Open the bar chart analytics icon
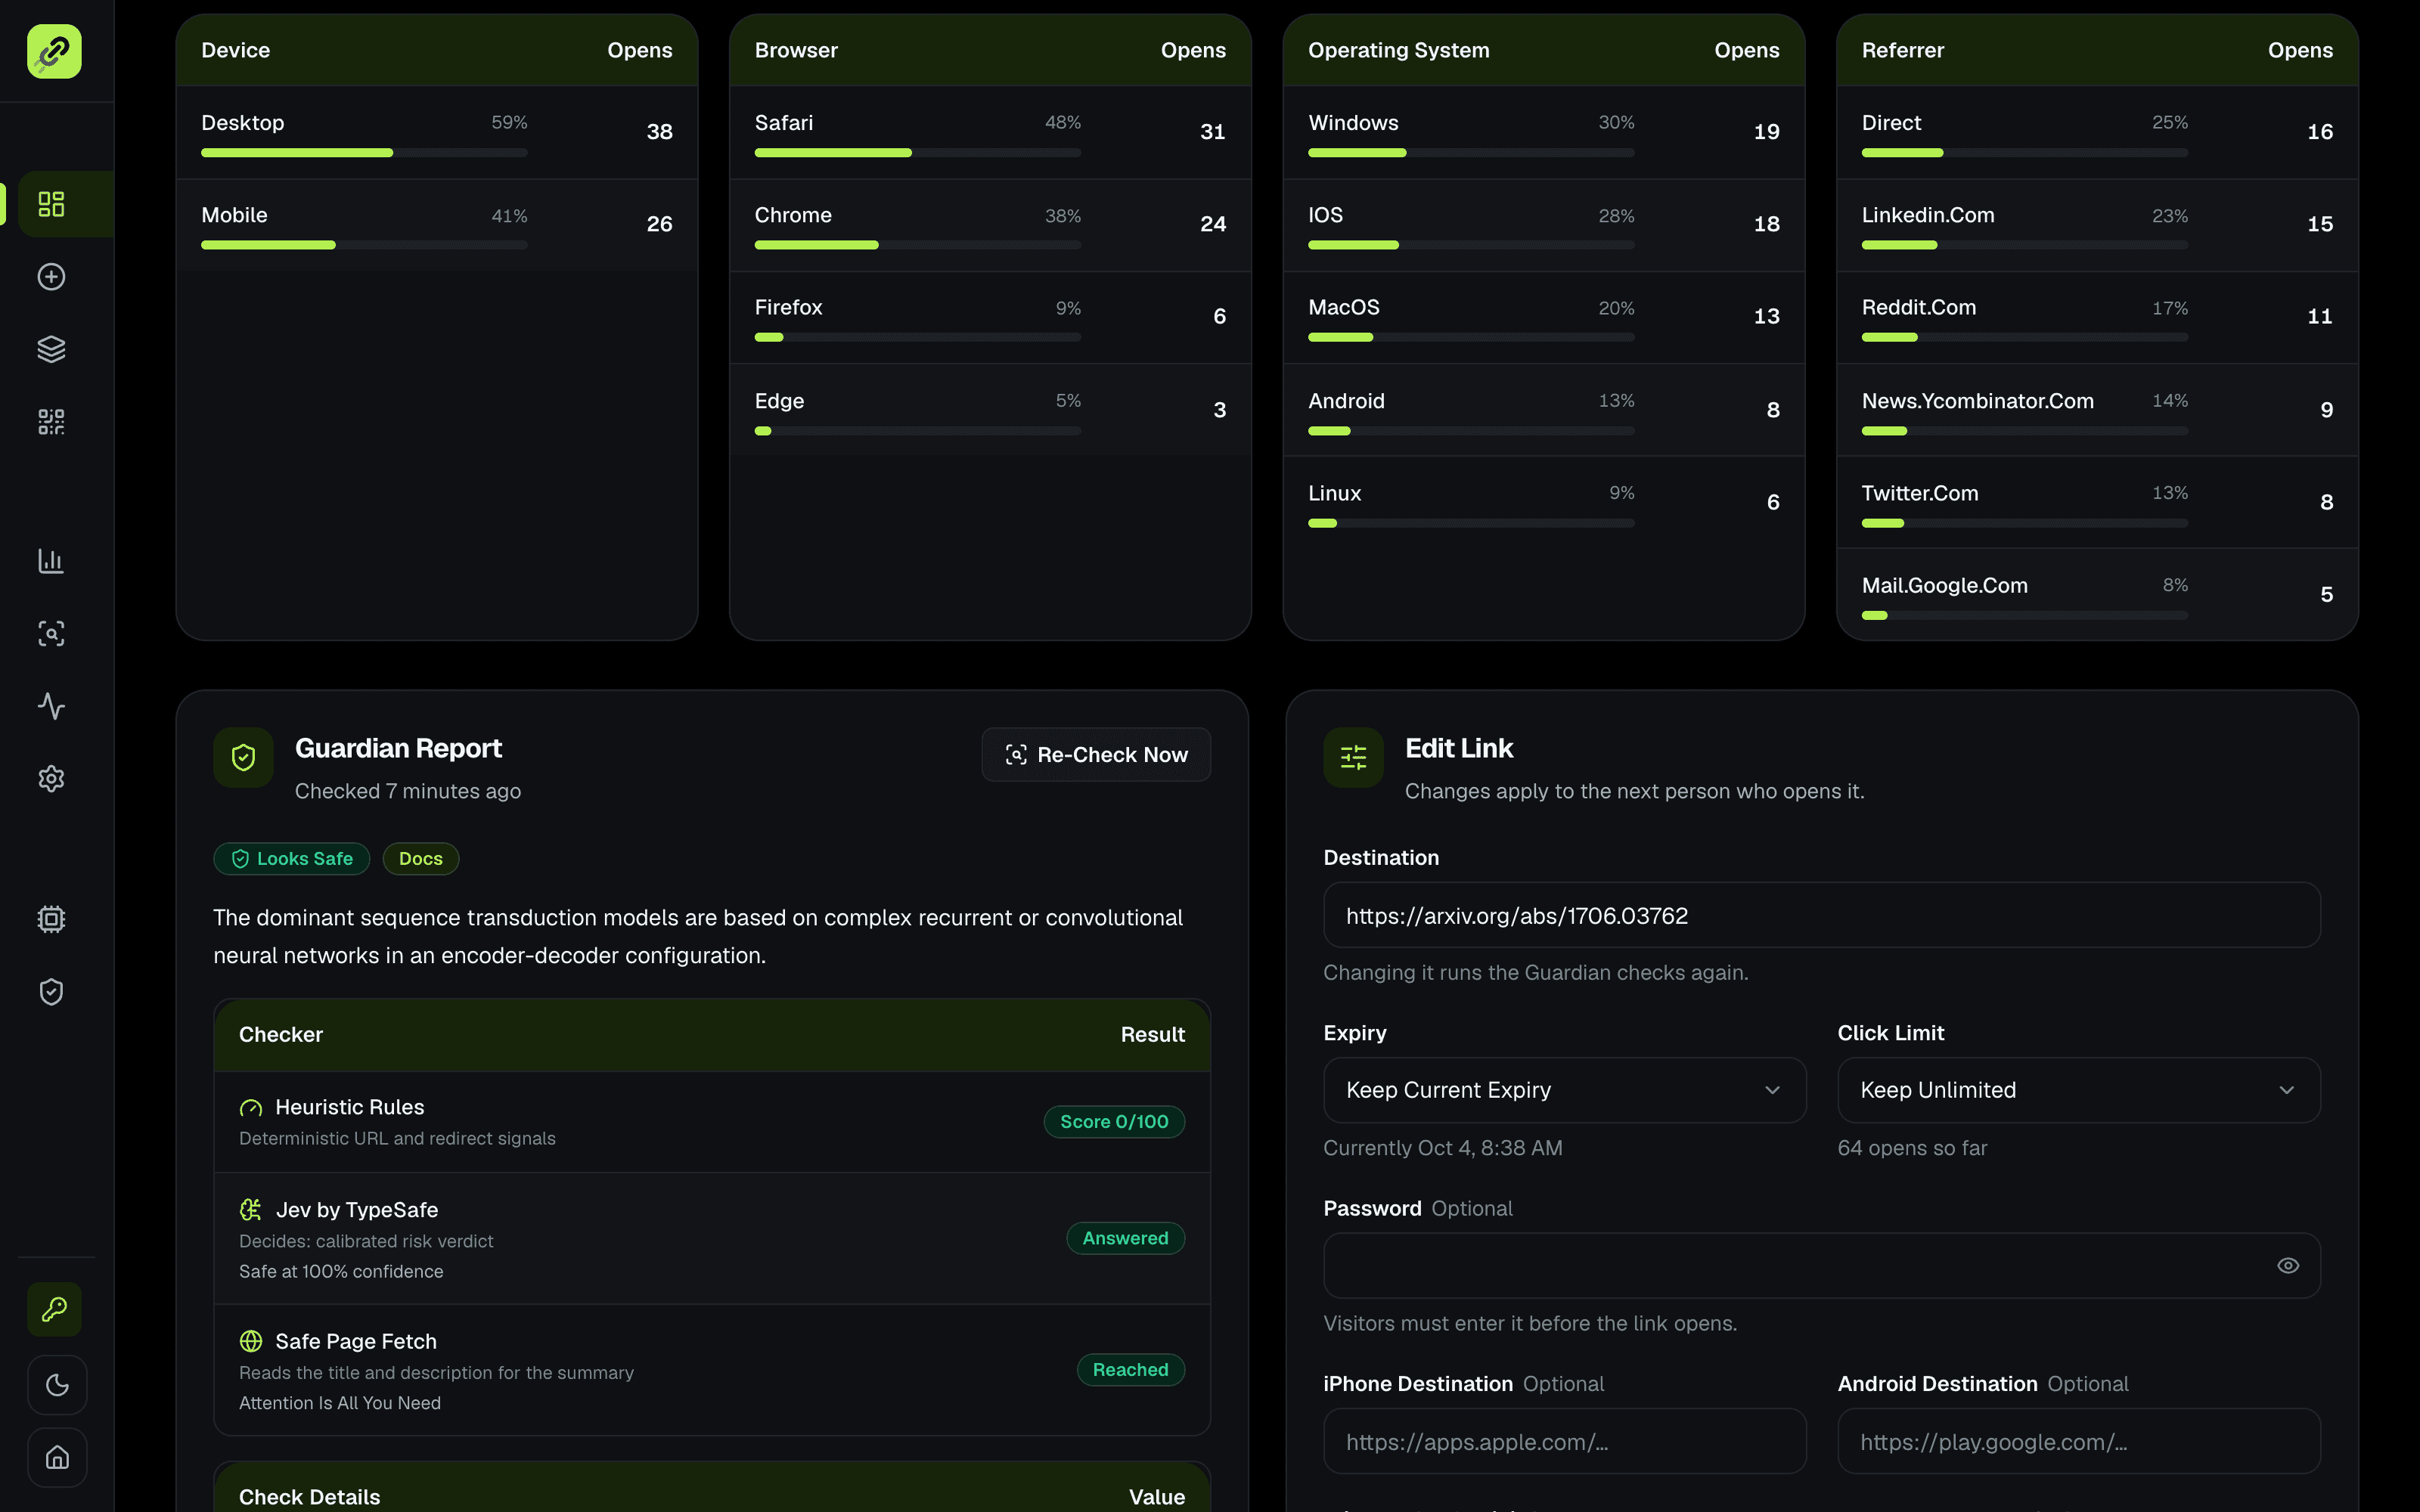 coord(51,561)
